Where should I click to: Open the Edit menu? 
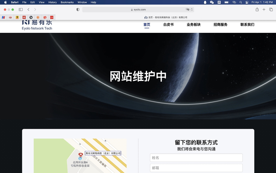click(x=33, y=2)
